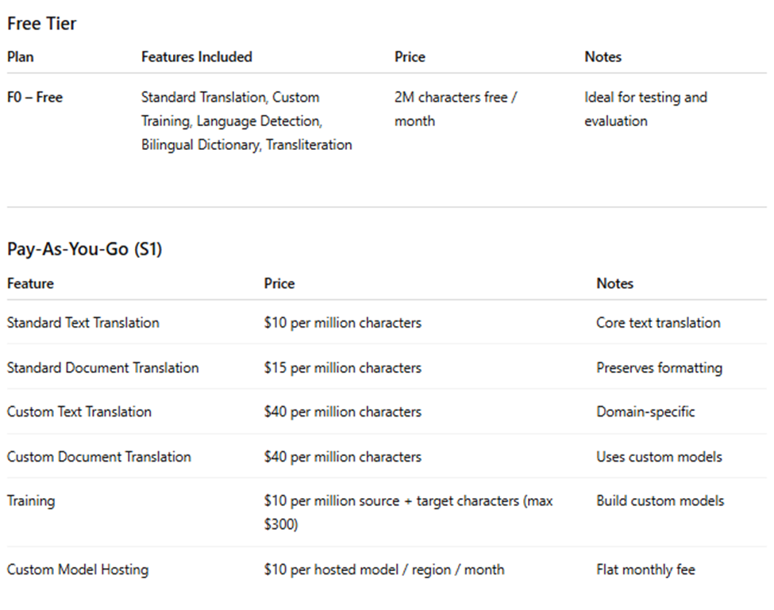Image resolution: width=774 pixels, height=610 pixels.
Task: Click the 2M characters free price cell
Action: point(455,109)
